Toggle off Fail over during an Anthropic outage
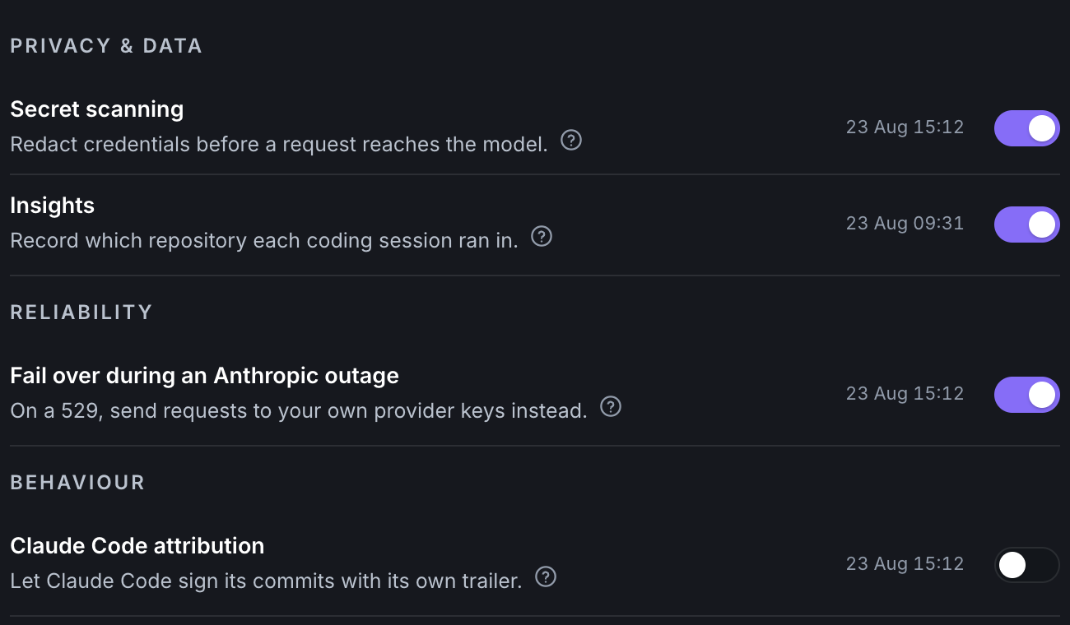Viewport: 1070px width, 625px height. [x=1026, y=395]
